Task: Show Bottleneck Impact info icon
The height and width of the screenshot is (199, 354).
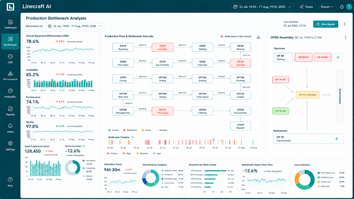Action: pos(84,146)
